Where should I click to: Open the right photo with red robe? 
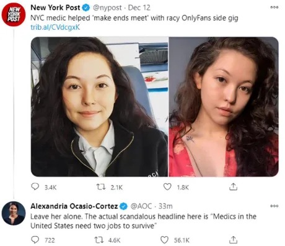pyautogui.click(x=224, y=107)
